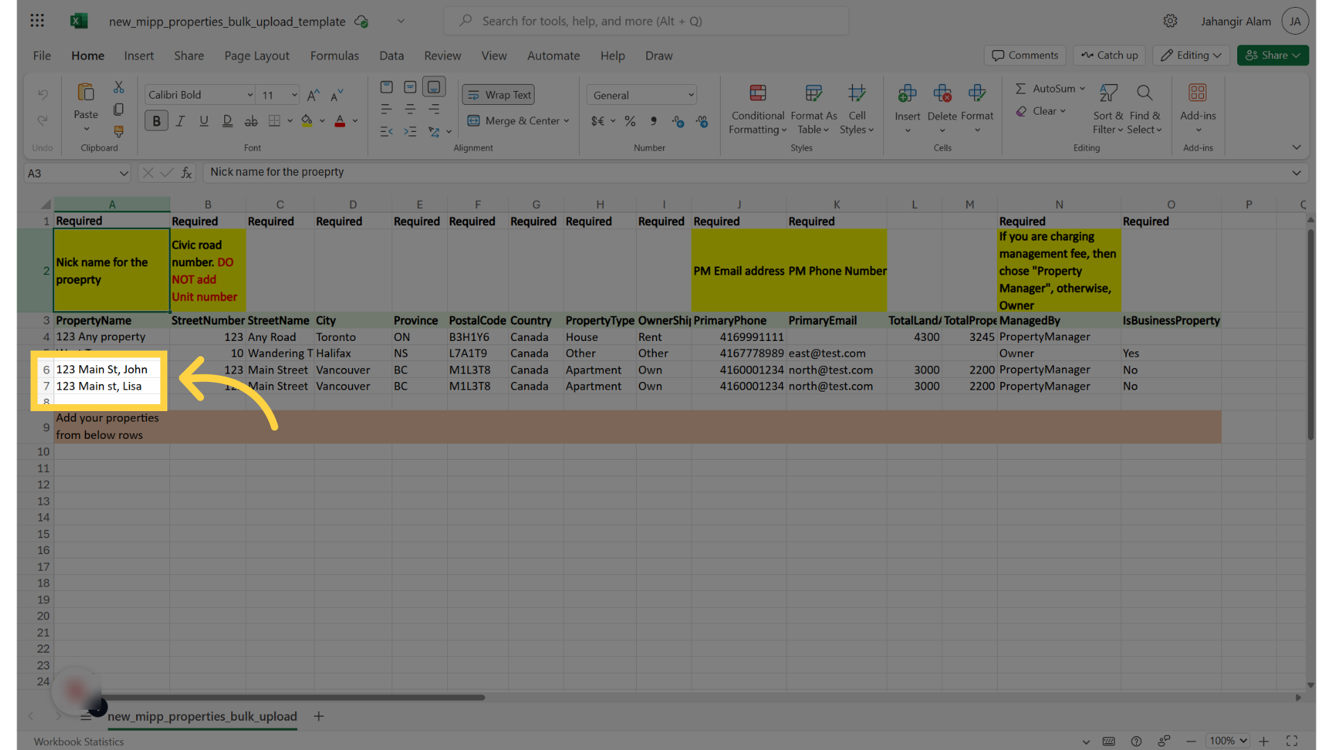Click the green Share button
The image size is (1333, 750).
pos(1273,56)
